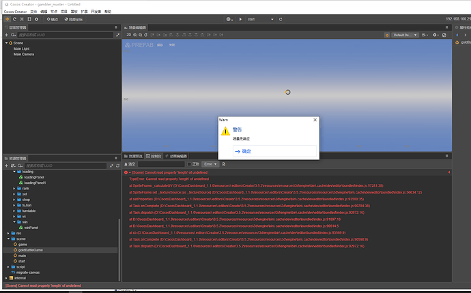This screenshot has width=471, height=293.
Task: Clear the console logs
Action: [x=130, y=164]
